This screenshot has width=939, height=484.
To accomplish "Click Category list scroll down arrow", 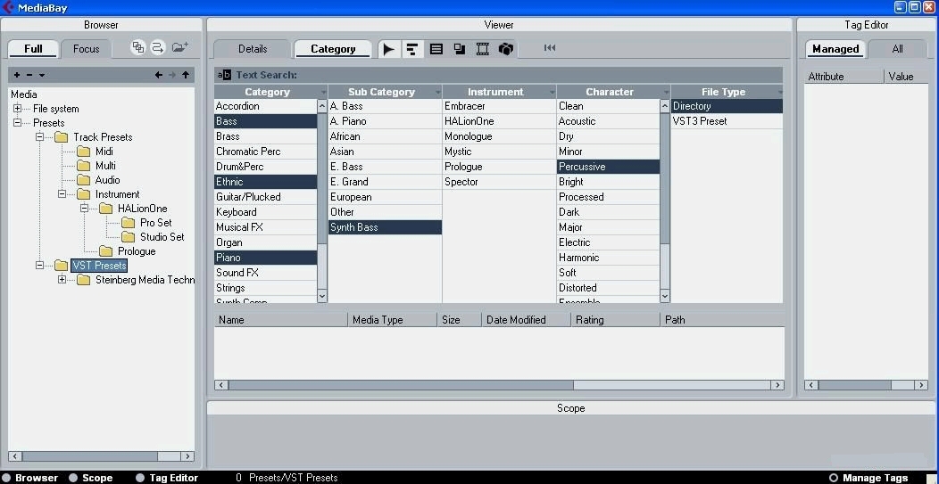I will [x=322, y=296].
